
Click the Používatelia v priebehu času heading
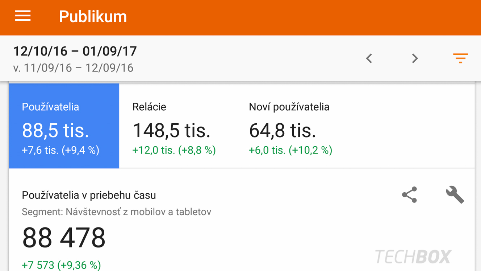[89, 195]
